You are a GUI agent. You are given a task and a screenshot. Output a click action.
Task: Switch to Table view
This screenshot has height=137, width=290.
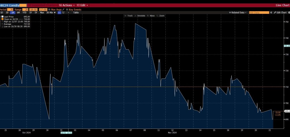coord(76,13)
